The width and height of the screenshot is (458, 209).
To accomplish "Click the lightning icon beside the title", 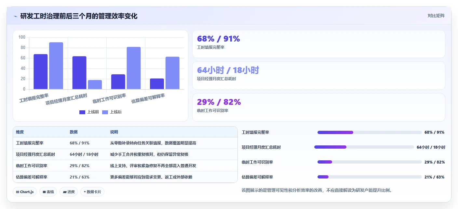I will pos(15,16).
